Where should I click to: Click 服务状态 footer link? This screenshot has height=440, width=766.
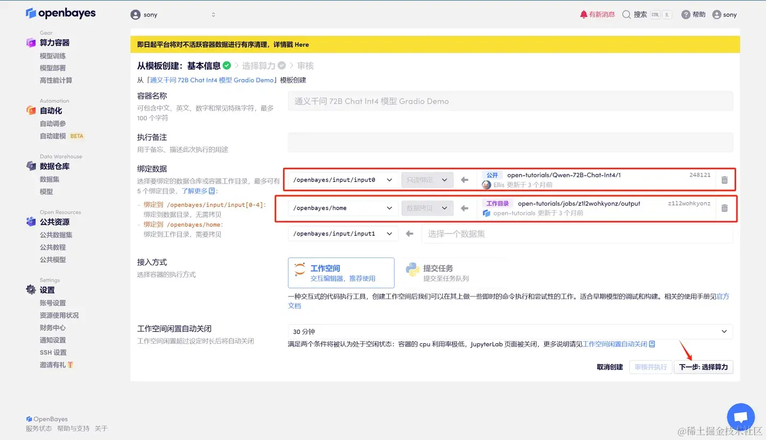click(x=39, y=428)
